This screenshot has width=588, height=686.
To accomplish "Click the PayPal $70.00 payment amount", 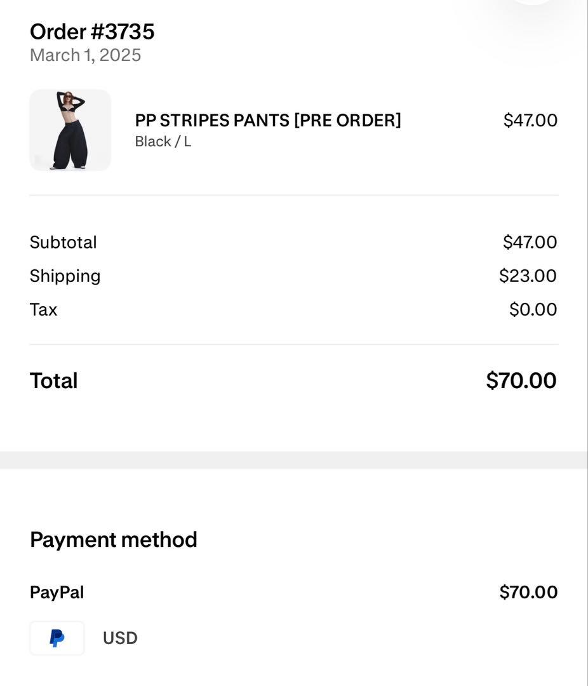I will tap(528, 592).
